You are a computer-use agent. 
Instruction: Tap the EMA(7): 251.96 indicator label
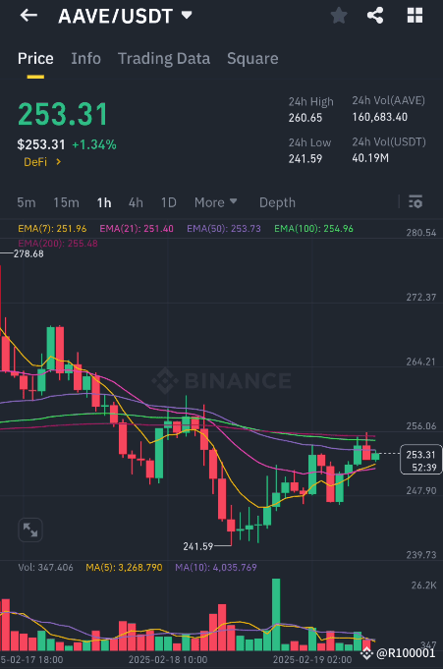coord(52,229)
